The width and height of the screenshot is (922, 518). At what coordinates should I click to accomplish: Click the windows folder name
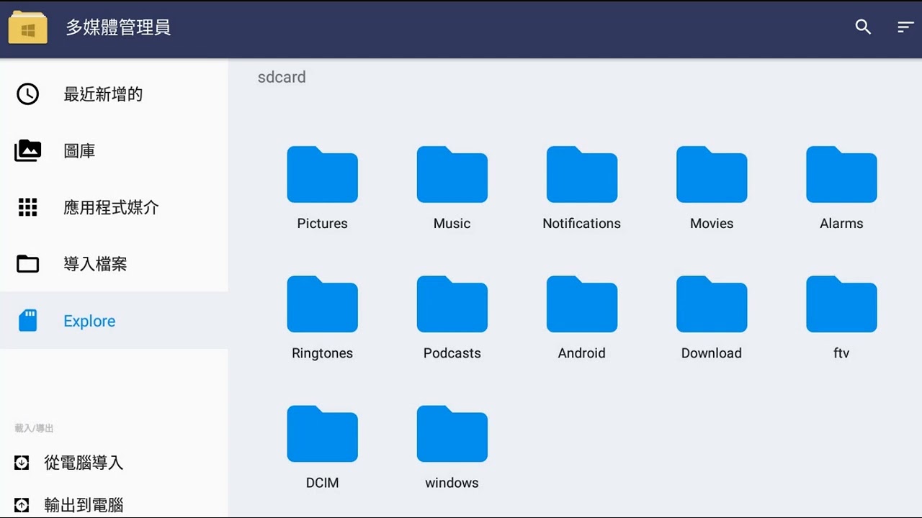[x=452, y=483]
